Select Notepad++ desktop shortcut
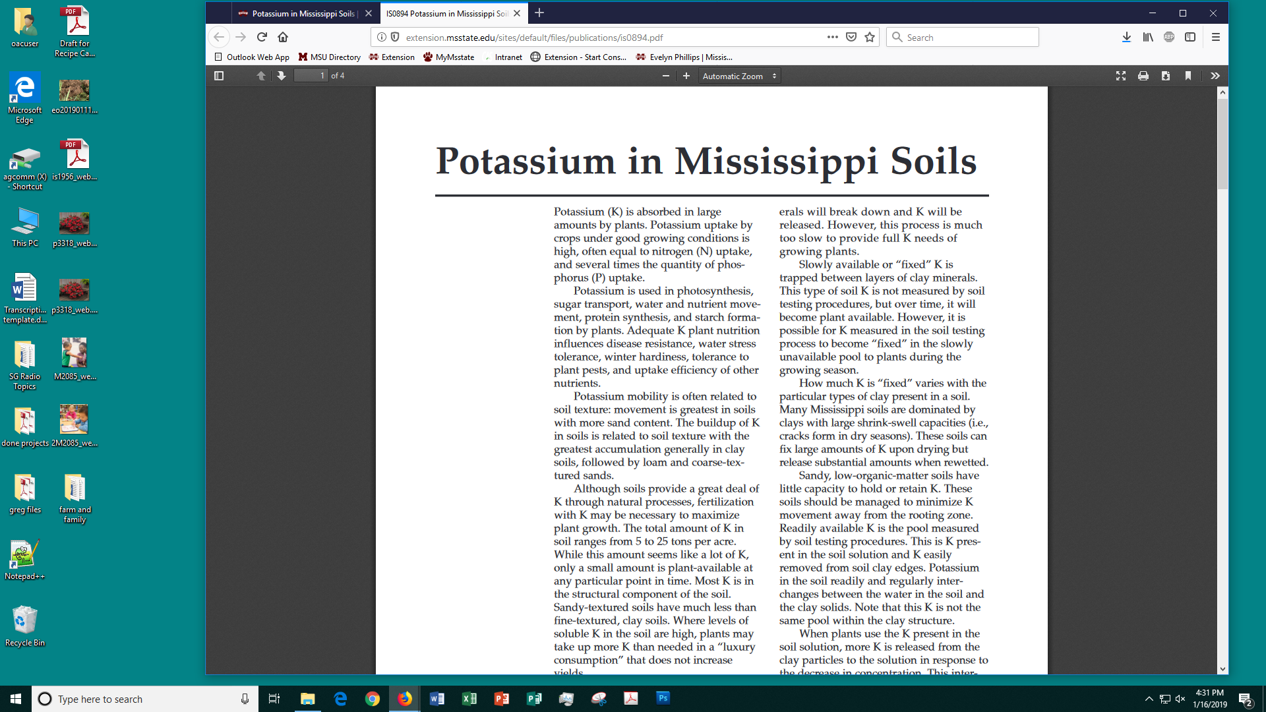Screen dimensions: 1266x712 point(25,559)
